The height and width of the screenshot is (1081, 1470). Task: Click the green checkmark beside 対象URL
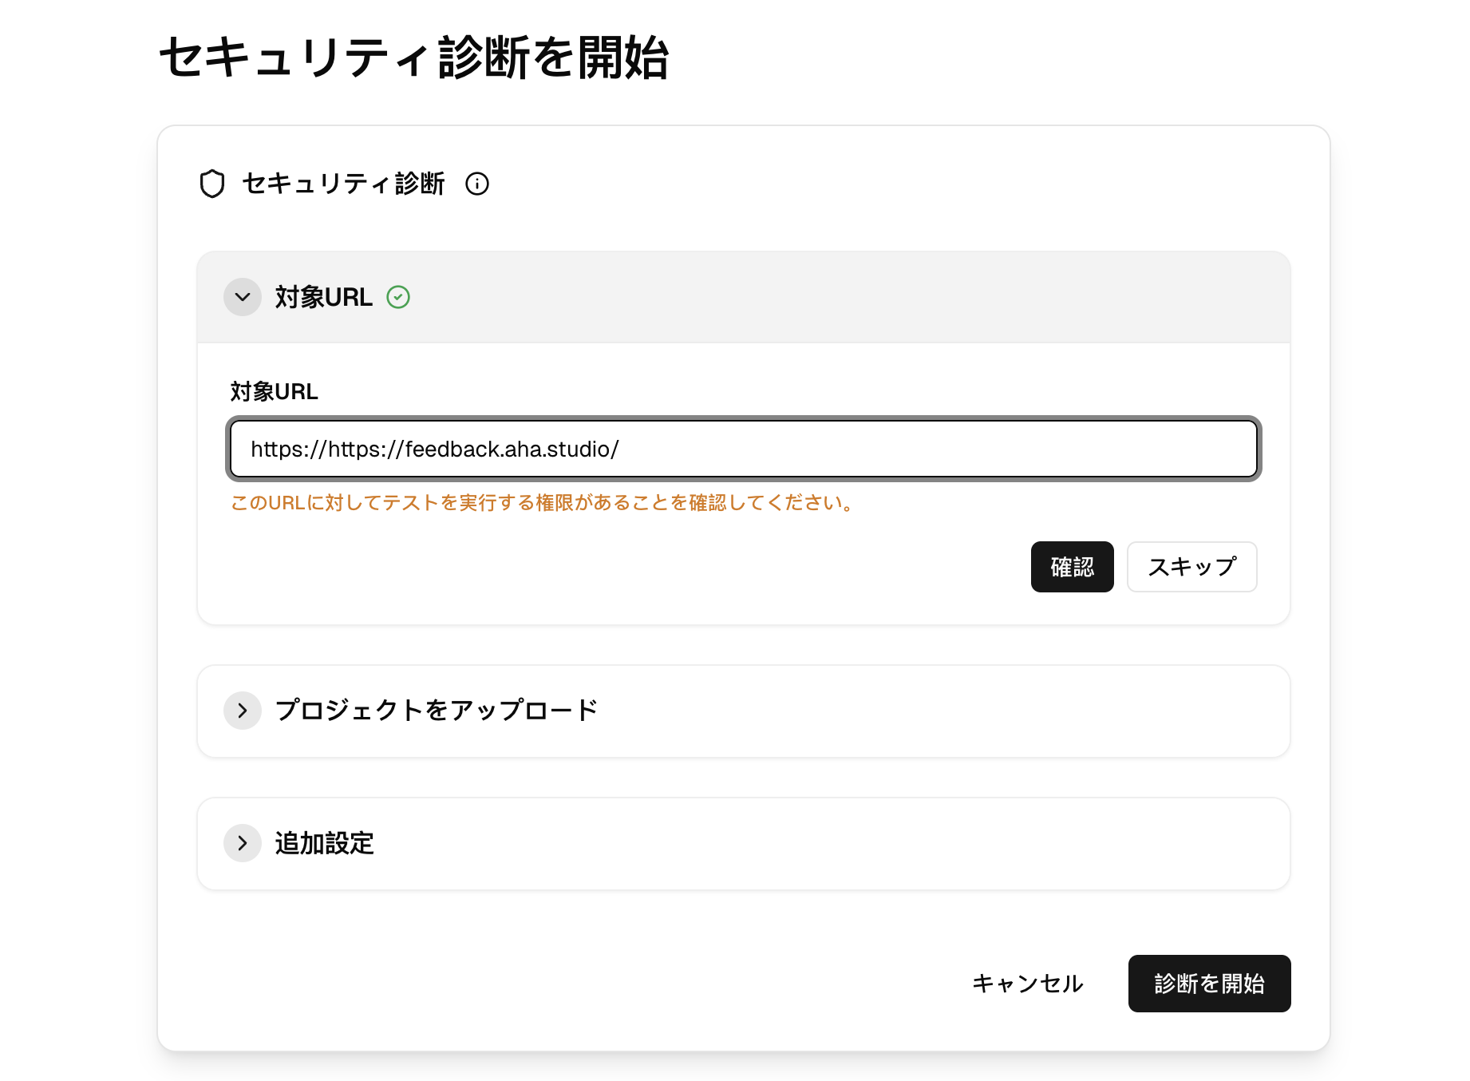pos(398,297)
